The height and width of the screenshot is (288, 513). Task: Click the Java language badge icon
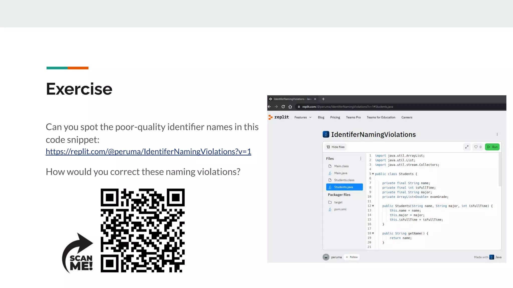coord(492,257)
